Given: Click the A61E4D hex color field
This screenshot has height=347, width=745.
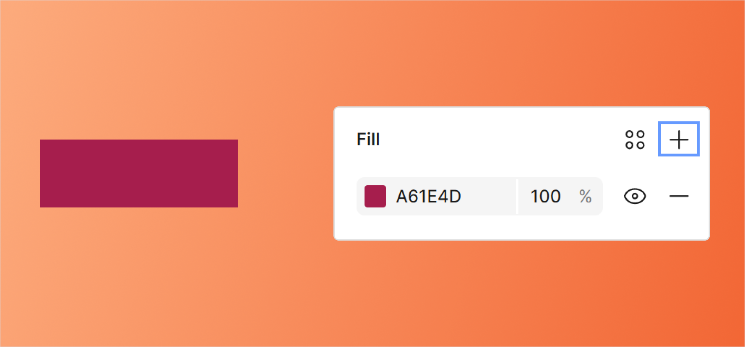Looking at the screenshot, I should click(428, 196).
